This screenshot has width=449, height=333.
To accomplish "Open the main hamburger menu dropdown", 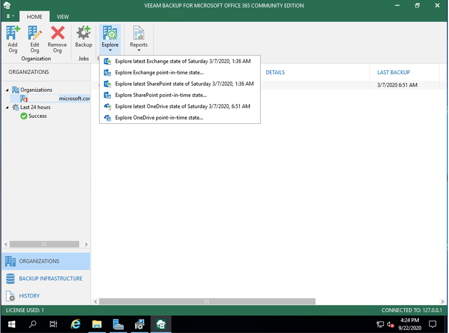I will (10, 16).
